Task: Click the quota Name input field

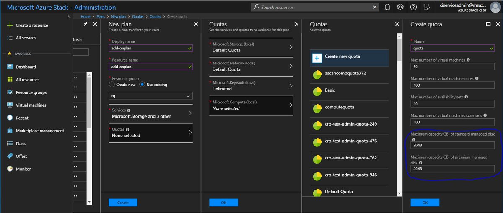Action: [452, 48]
